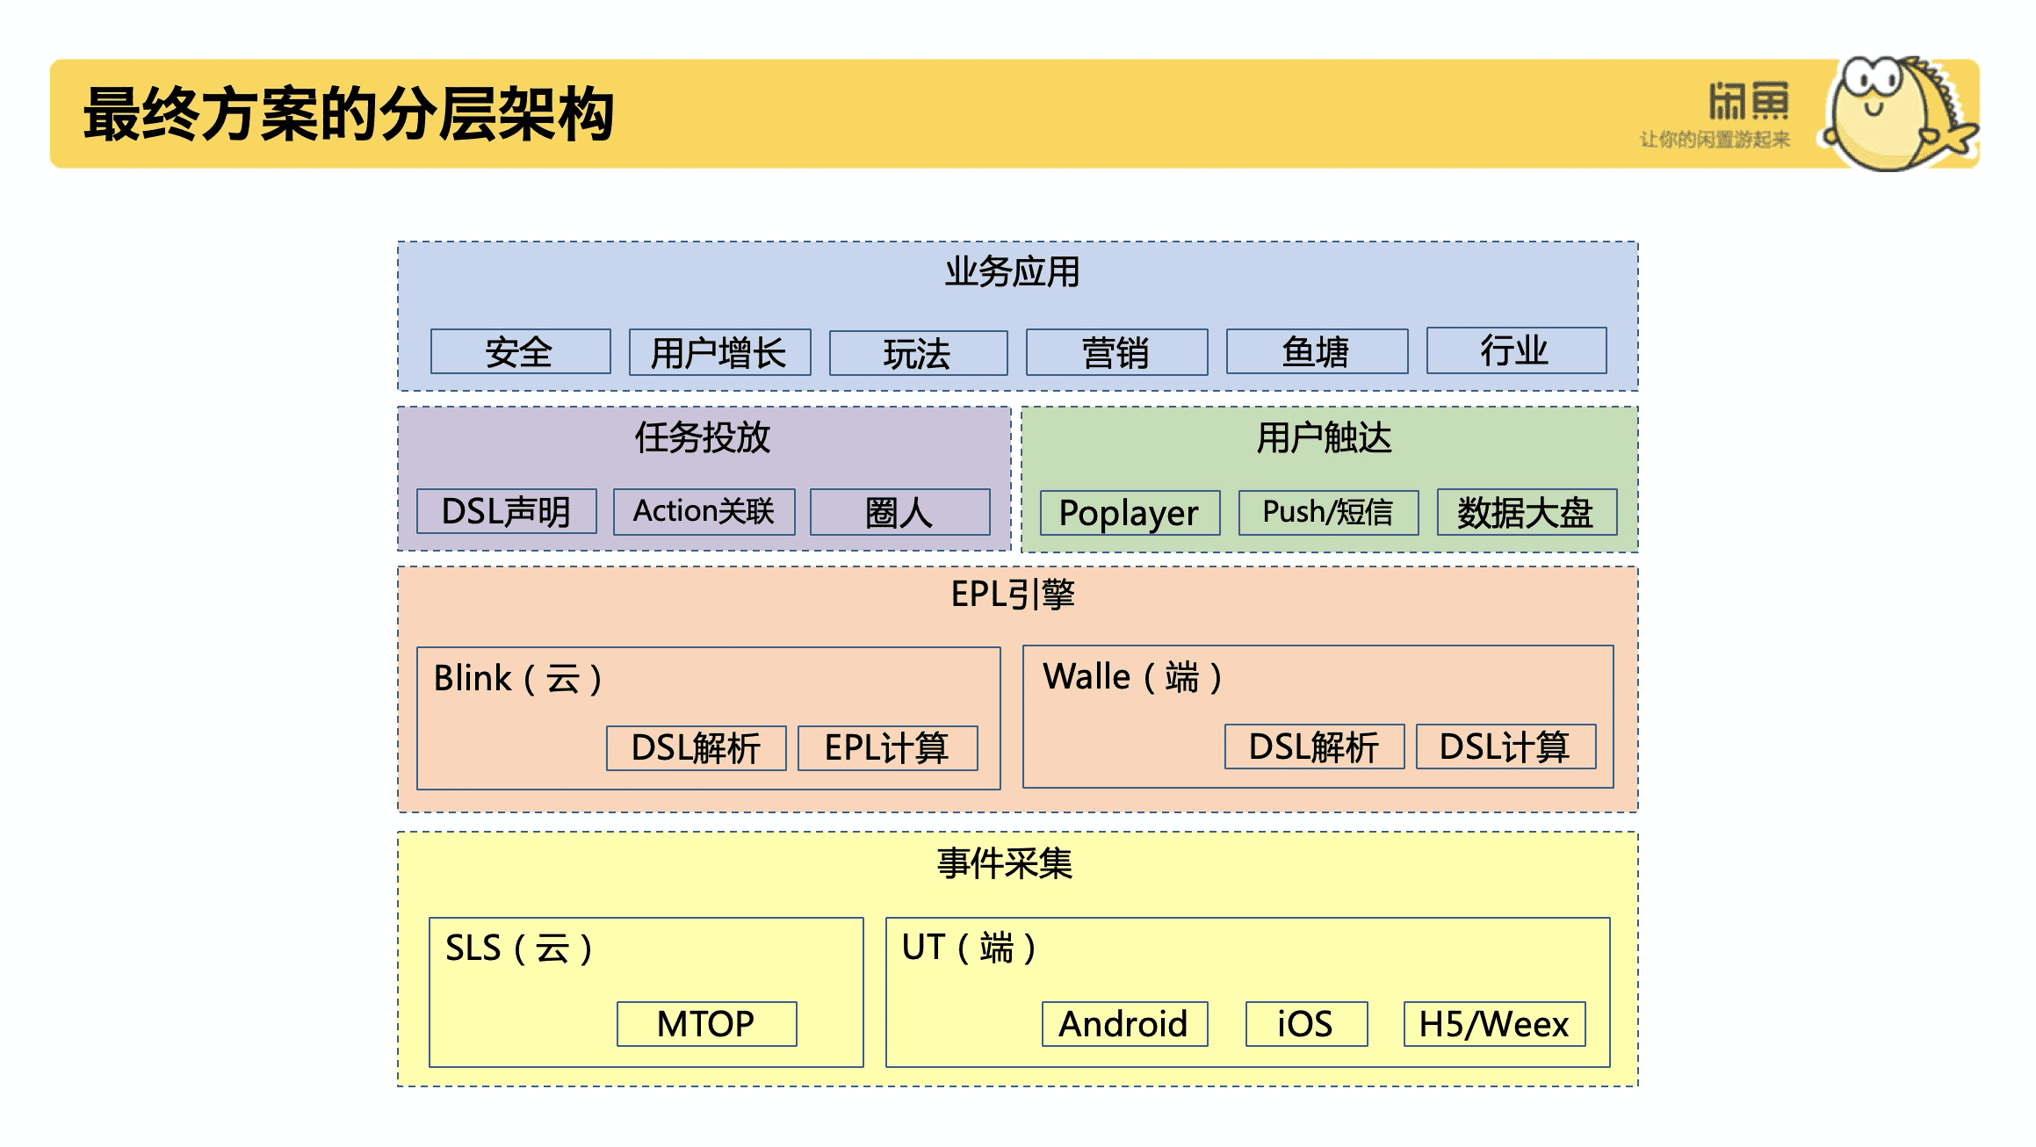Click the 营销 box

[1116, 353]
